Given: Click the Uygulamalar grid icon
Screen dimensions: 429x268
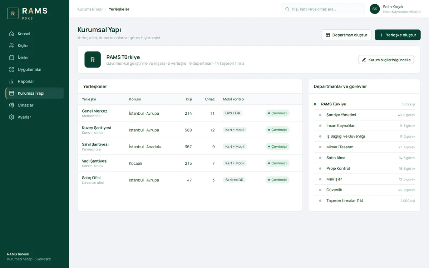Looking at the screenshot, I should point(12,69).
